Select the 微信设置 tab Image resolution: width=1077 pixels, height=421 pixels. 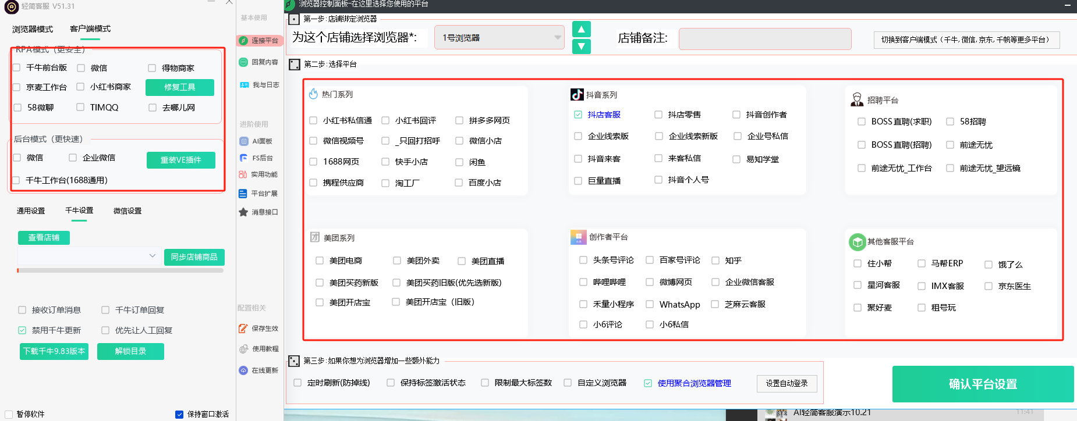[x=127, y=211]
